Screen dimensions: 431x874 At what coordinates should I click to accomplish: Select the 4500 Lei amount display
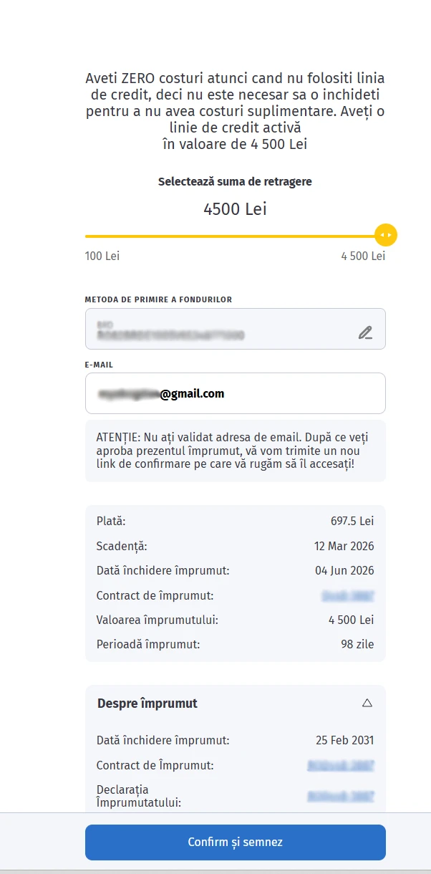pos(235,209)
